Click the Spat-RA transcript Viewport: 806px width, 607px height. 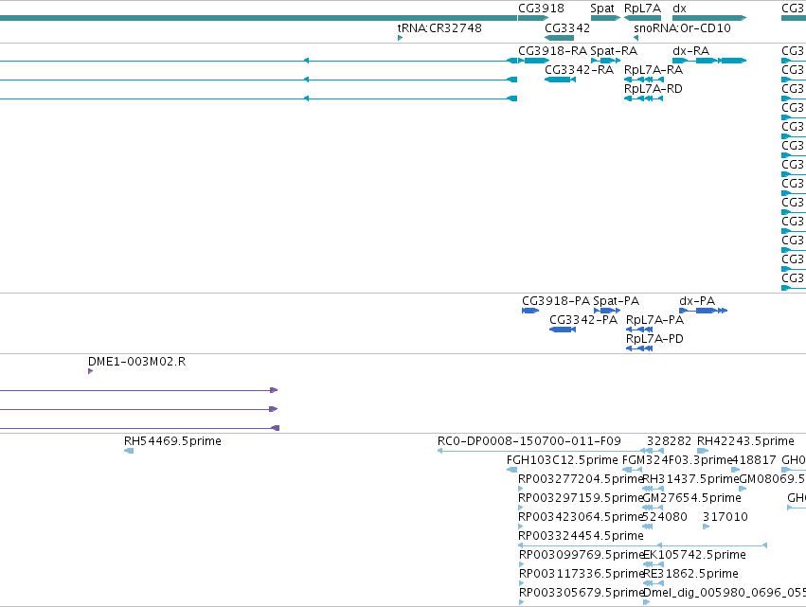(605, 61)
